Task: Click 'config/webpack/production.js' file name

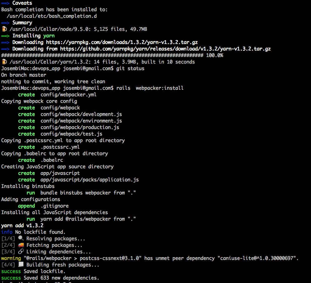Action: point(80,127)
